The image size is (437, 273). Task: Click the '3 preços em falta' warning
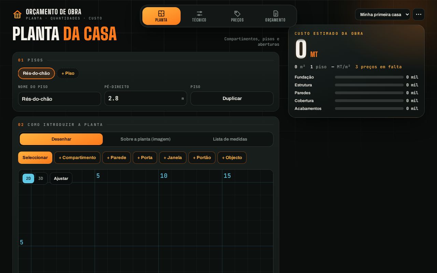pyautogui.click(x=379, y=67)
